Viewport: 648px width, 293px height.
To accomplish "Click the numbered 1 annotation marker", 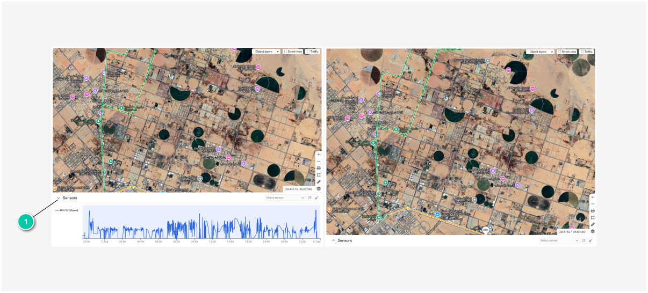I will click(x=26, y=222).
